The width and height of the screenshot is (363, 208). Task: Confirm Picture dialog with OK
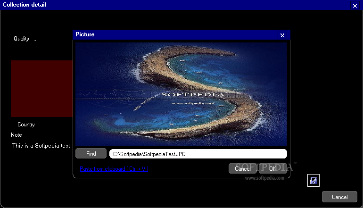coord(273,169)
